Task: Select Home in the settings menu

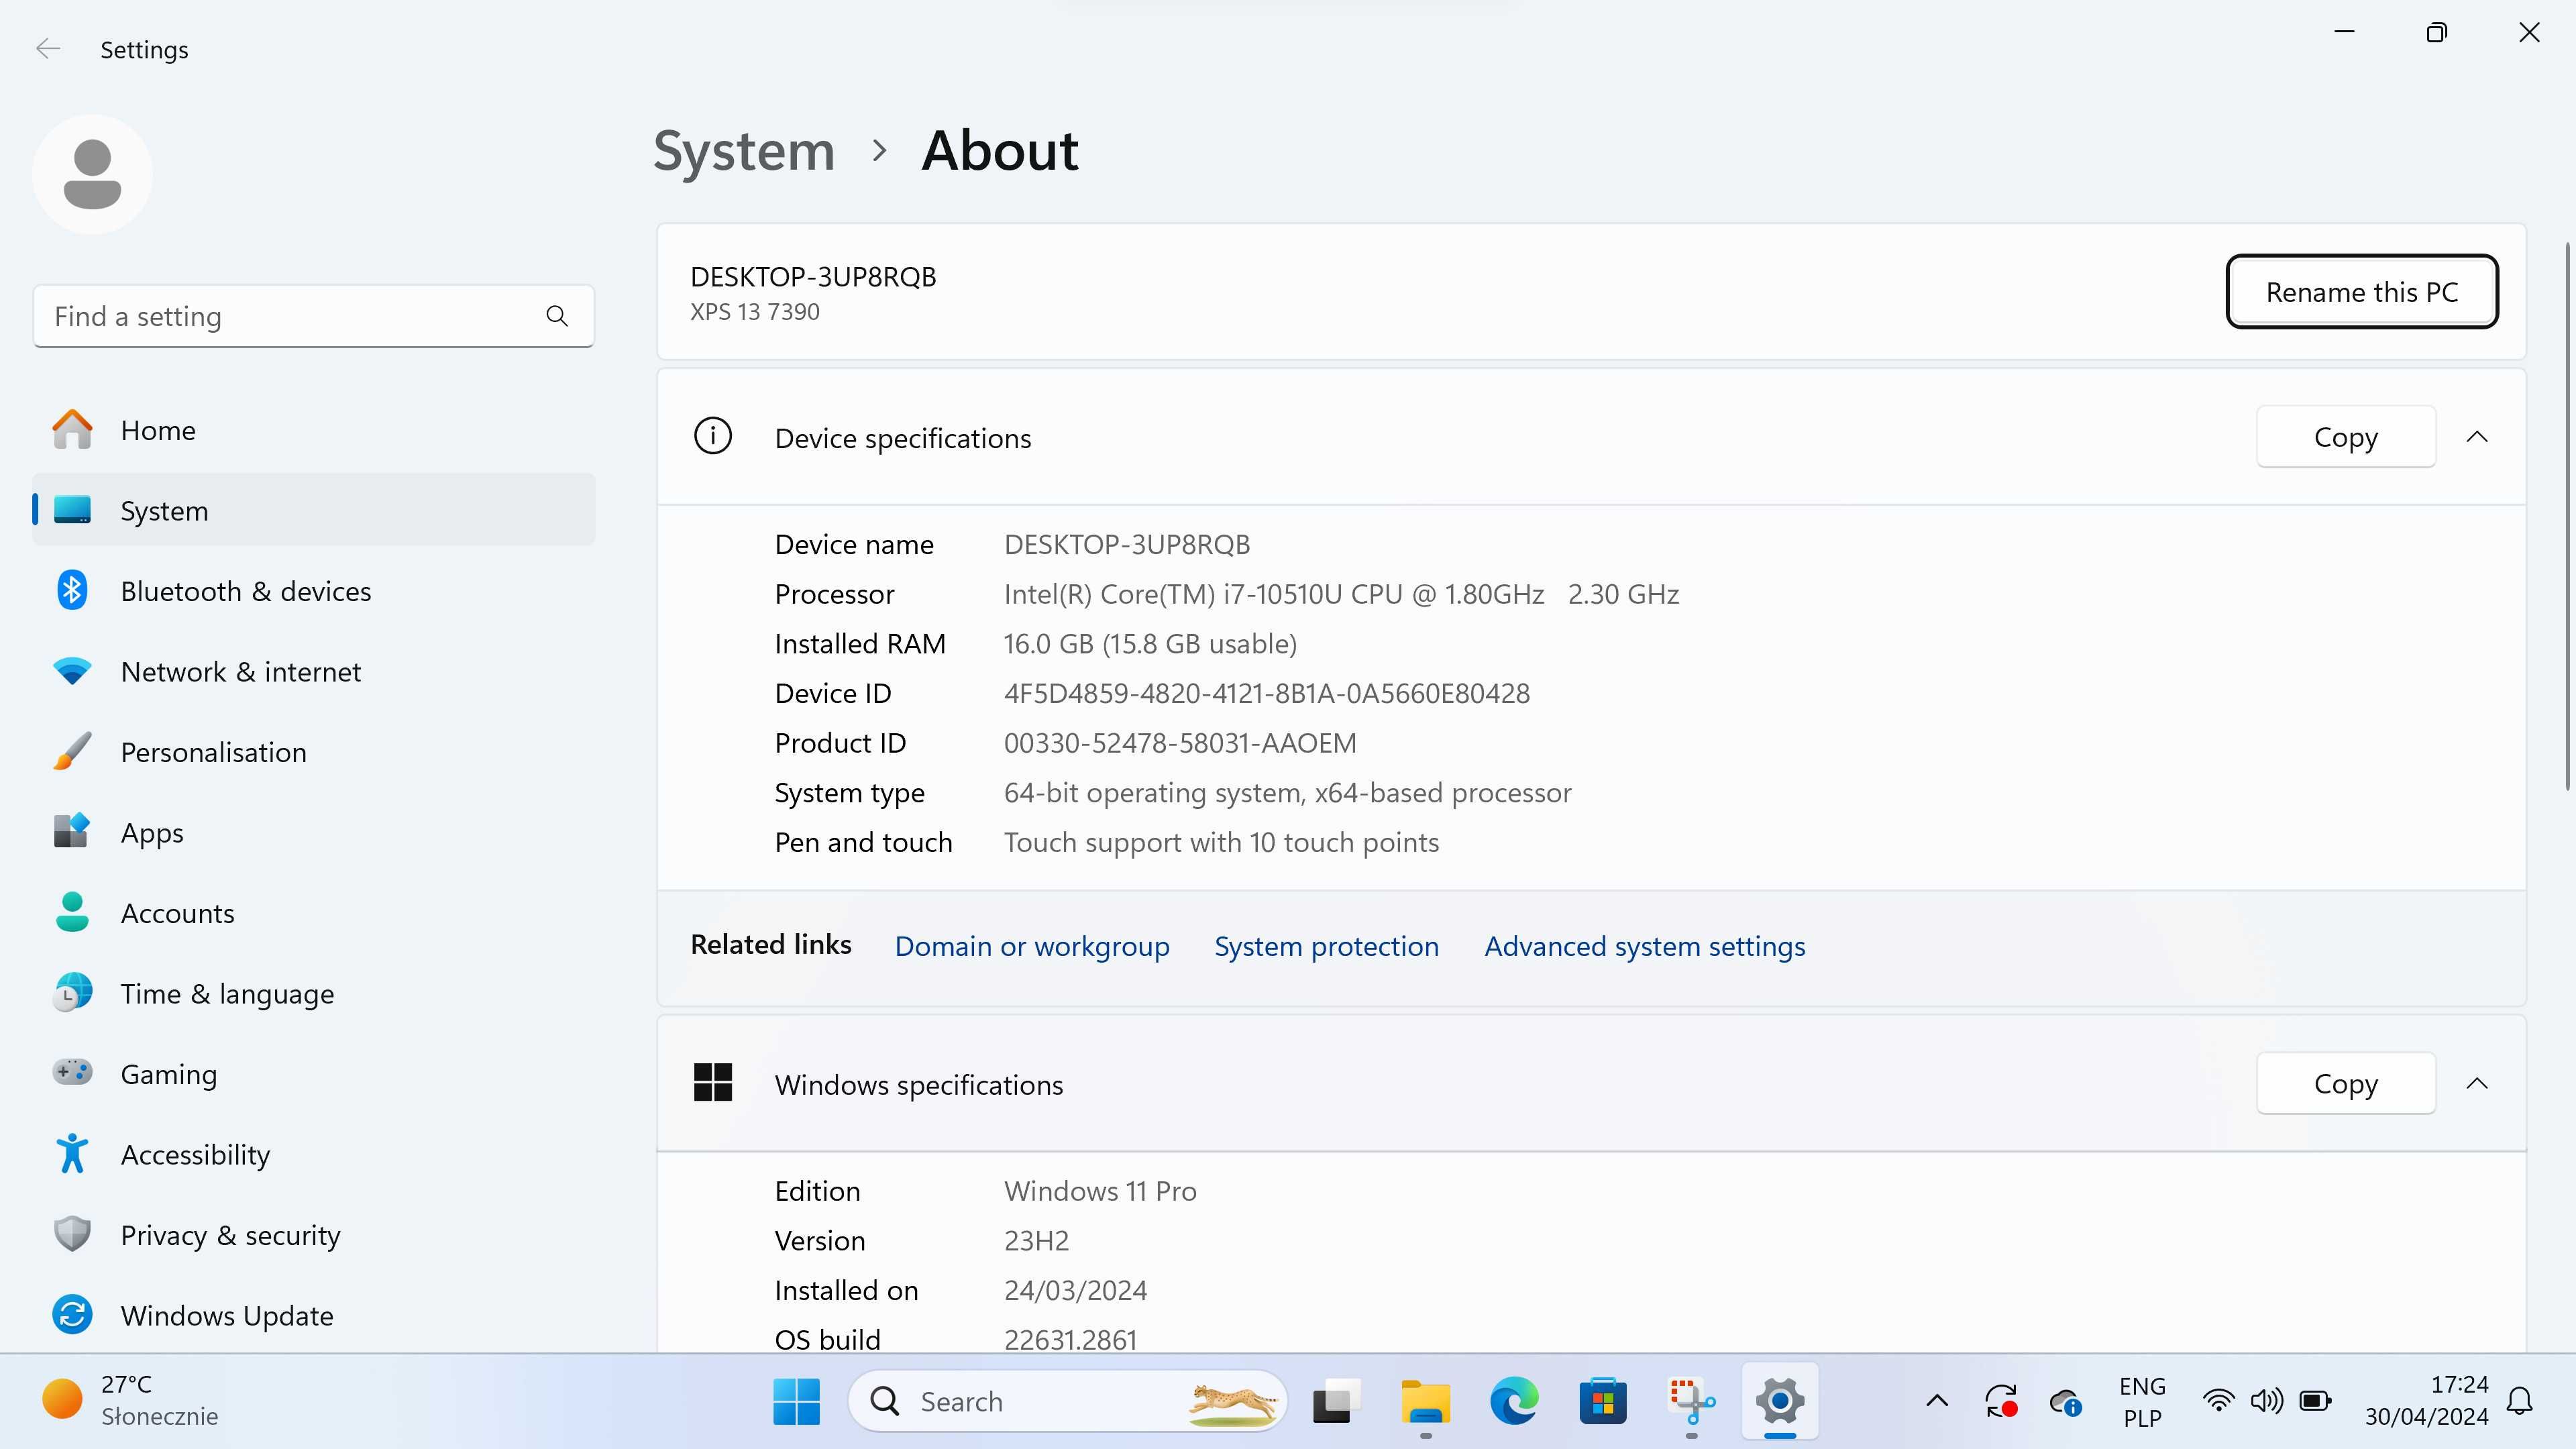Action: [314, 430]
